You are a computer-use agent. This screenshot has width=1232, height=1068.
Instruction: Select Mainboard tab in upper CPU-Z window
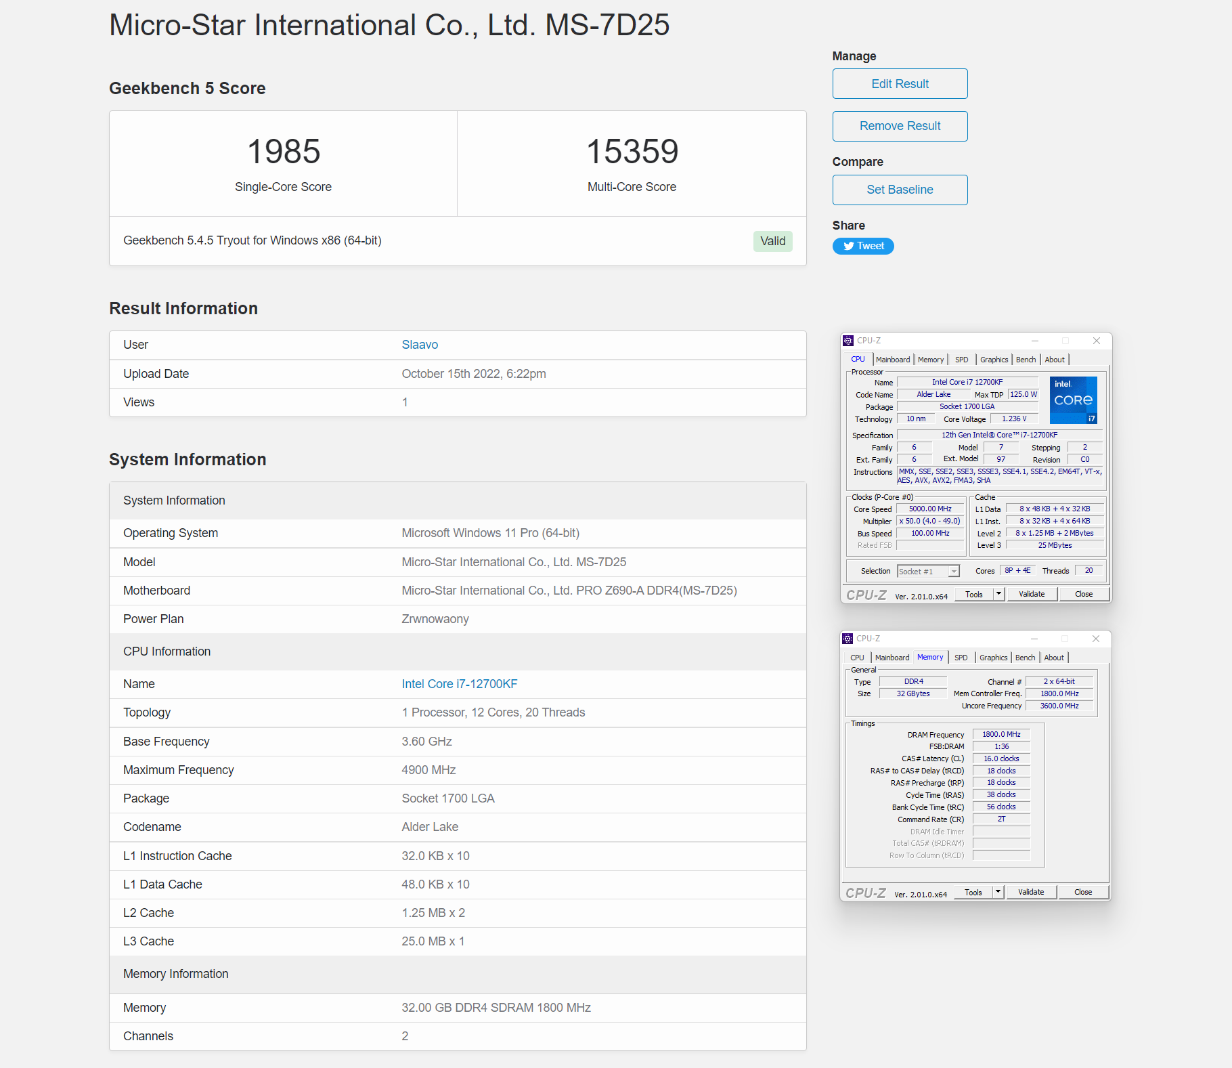[893, 360]
